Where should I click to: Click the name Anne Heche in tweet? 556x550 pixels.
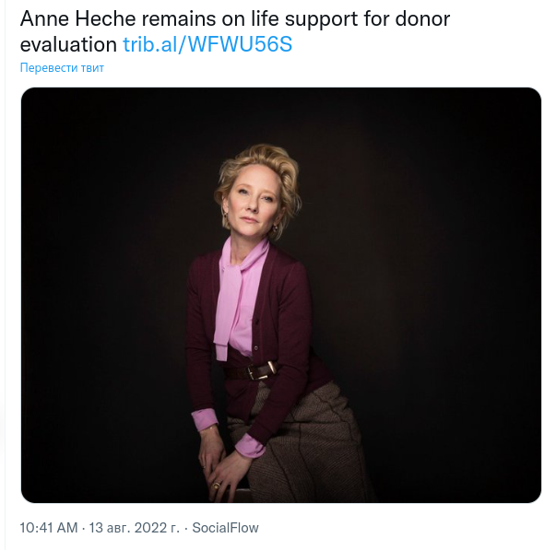coord(78,18)
